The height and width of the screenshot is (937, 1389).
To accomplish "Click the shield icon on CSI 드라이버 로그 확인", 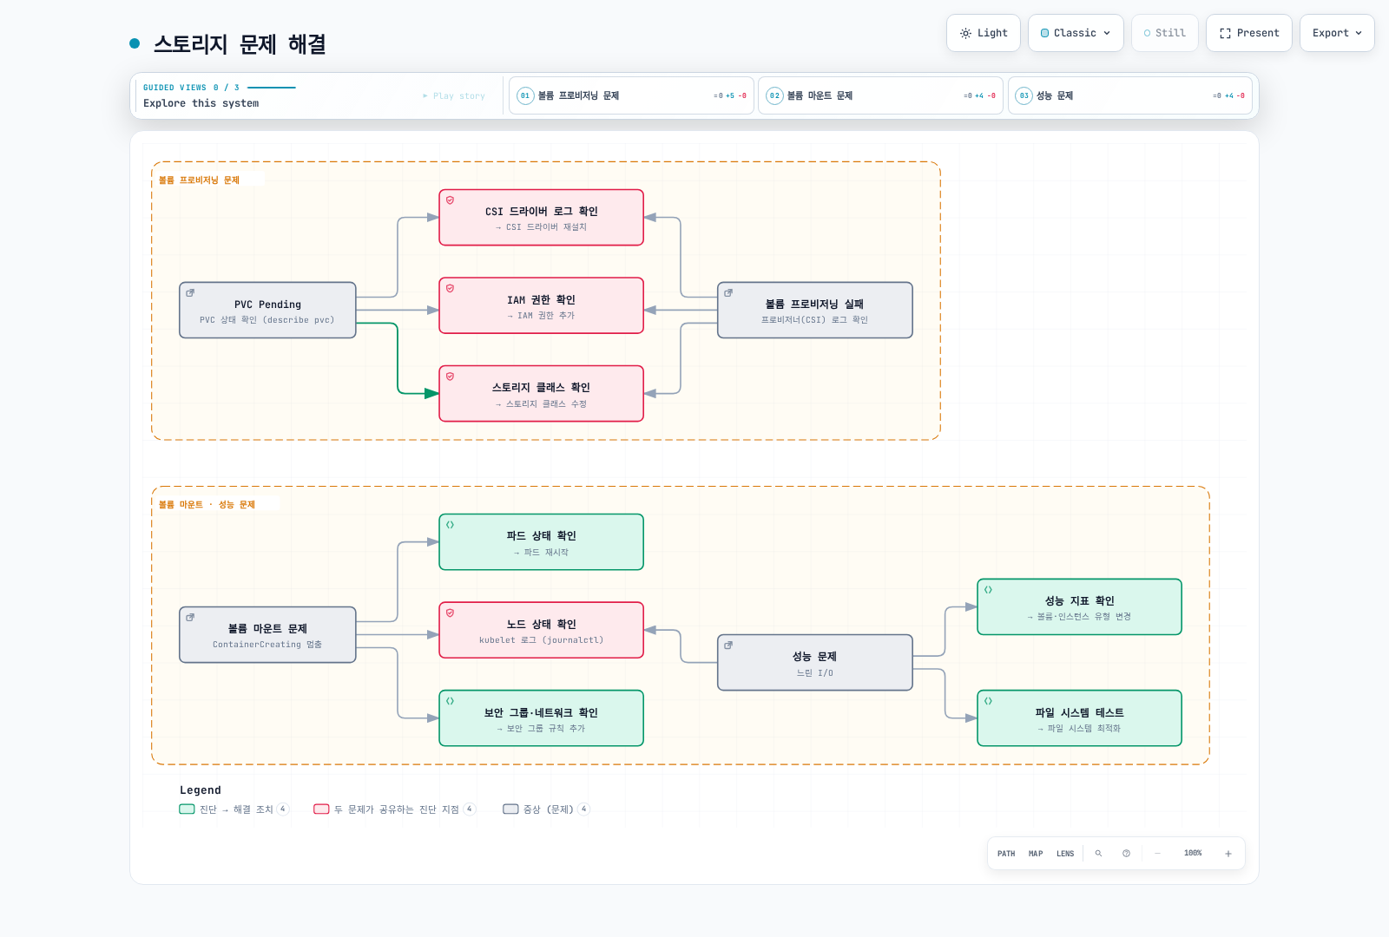I will (451, 200).
